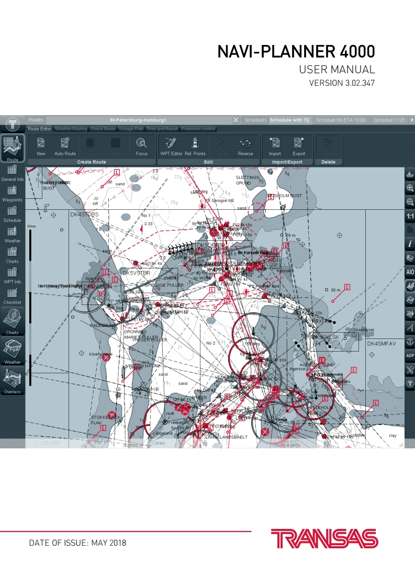Toggle the AIO overlay button
The width and height of the screenshot is (415, 587).
tap(410, 272)
